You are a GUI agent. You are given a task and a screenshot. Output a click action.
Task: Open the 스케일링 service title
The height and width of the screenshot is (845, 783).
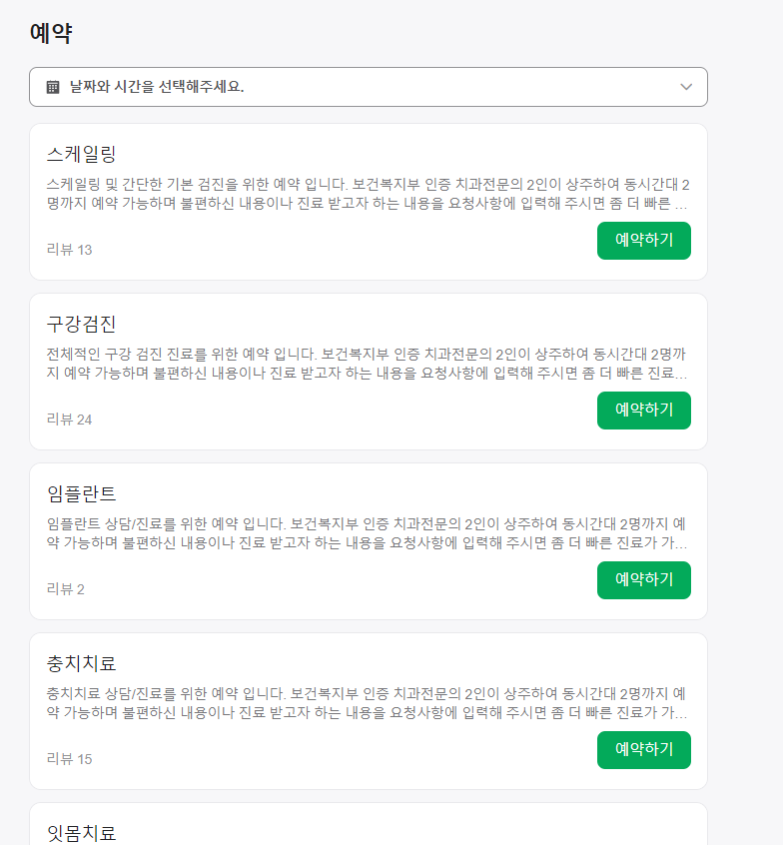(81, 154)
